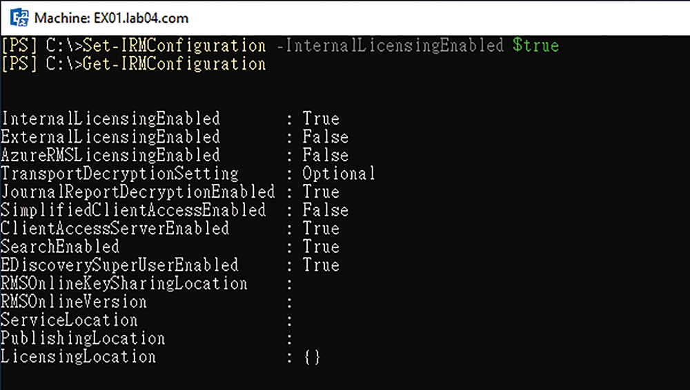690x390 pixels.
Task: Click the ServiceLocation property name
Action: [x=69, y=320]
